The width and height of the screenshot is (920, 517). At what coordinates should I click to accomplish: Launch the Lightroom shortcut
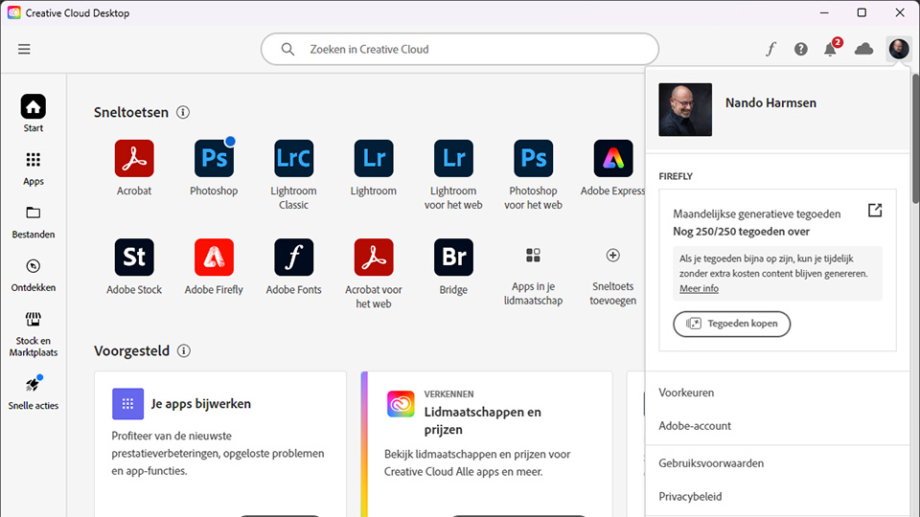point(374,168)
